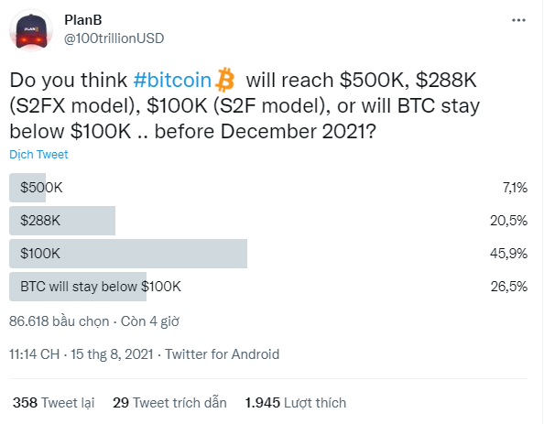Select the $288K poll option

coord(268,221)
